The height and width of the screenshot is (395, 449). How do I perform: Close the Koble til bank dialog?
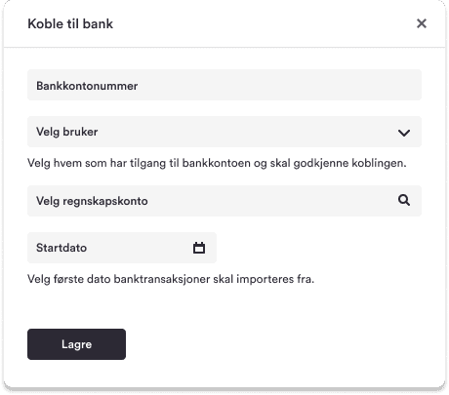point(422,23)
